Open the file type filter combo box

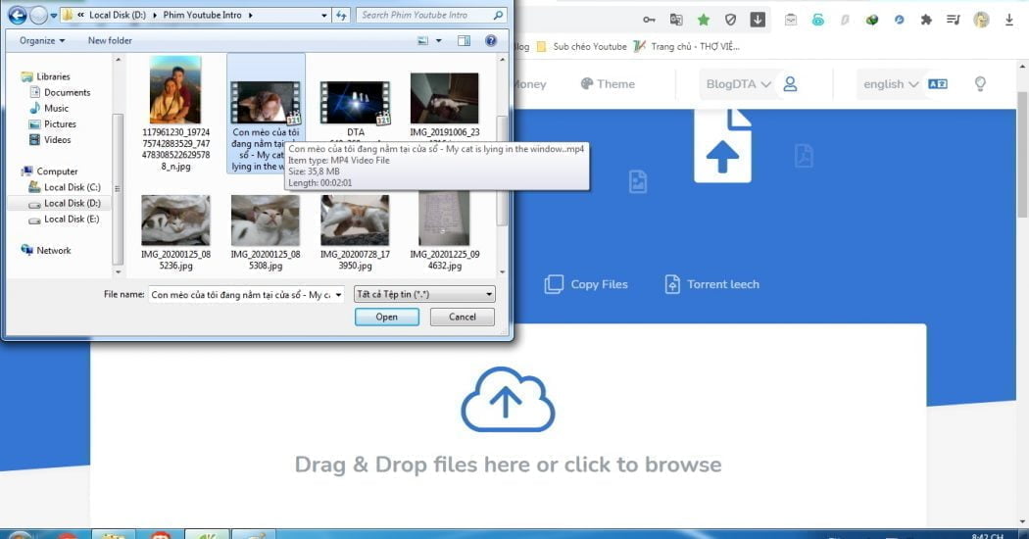tap(424, 294)
